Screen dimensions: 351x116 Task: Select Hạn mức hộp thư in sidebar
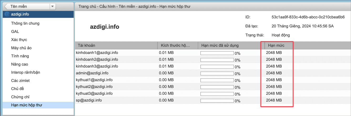point(27,105)
